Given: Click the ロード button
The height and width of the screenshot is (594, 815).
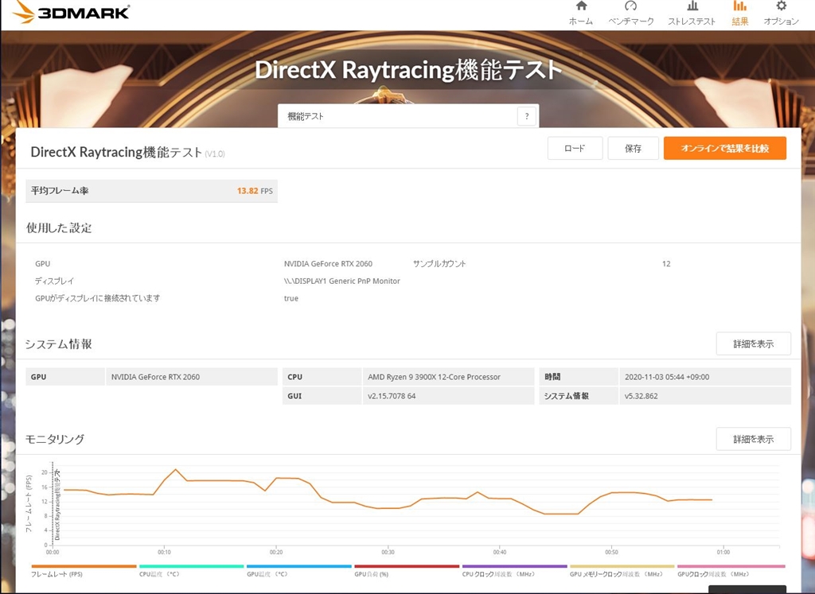Looking at the screenshot, I should (575, 149).
